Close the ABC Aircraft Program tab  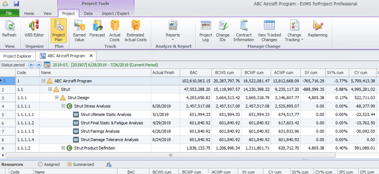pyautogui.click(x=91, y=56)
